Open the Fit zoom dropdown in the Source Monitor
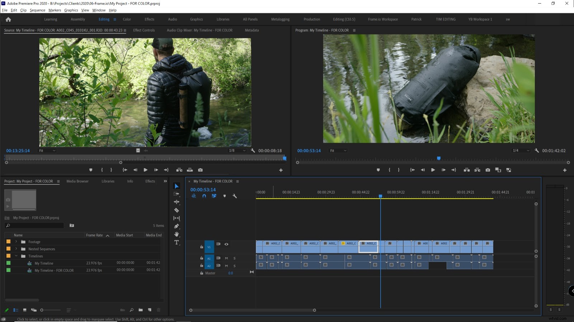The height and width of the screenshot is (322, 574). point(47,151)
